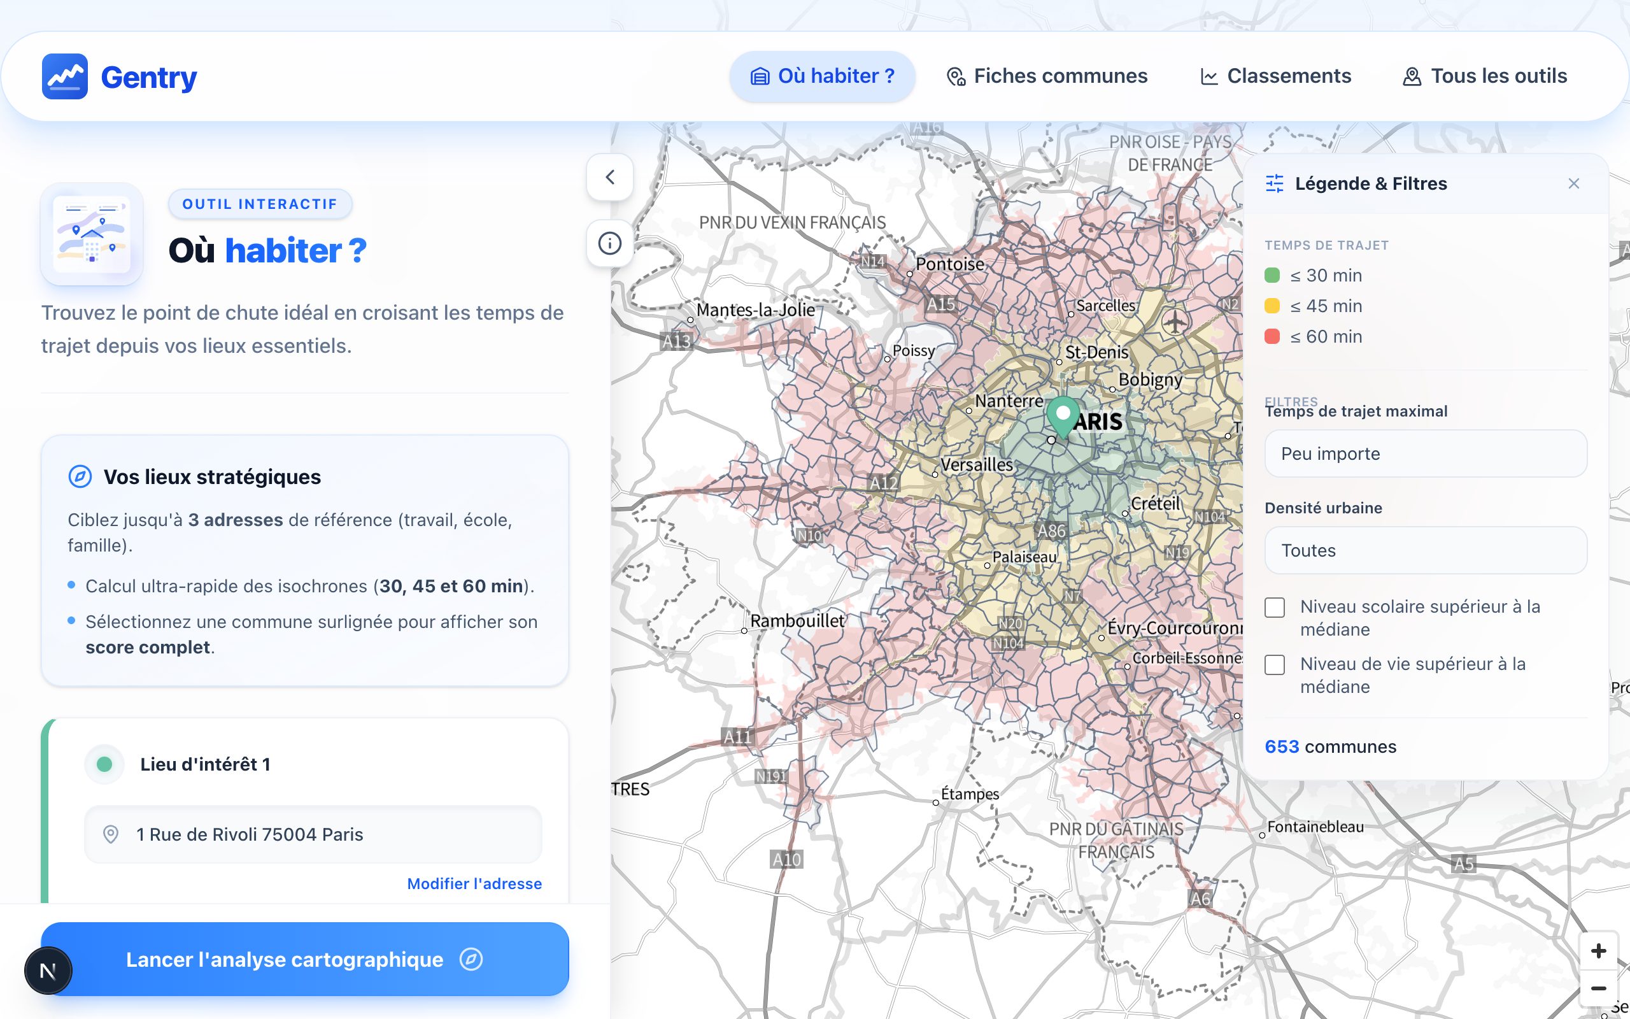The width and height of the screenshot is (1630, 1019).
Task: Go to the Classements menu item
Action: (1276, 76)
